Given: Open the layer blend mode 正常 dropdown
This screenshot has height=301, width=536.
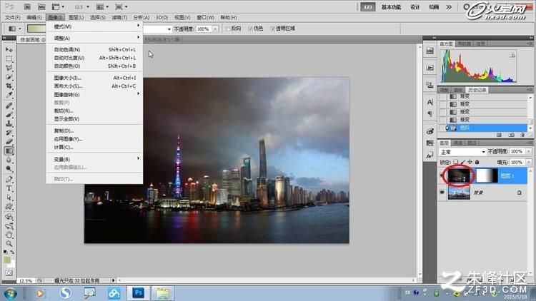Looking at the screenshot, I should (462, 151).
